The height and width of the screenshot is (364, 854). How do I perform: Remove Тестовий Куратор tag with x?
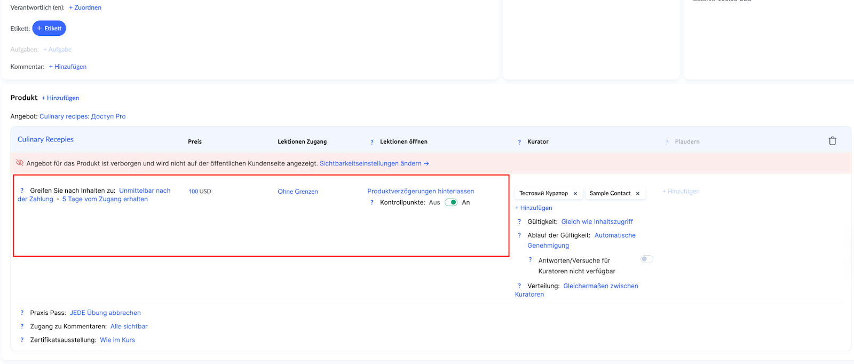click(x=575, y=194)
